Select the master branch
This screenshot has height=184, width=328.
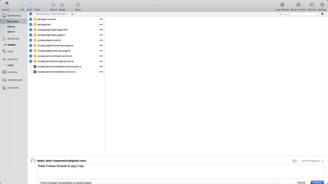coord(11,44)
